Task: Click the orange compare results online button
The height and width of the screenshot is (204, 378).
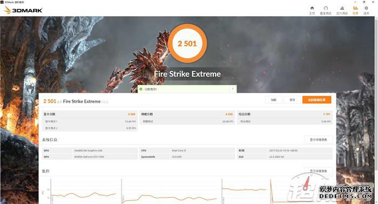Action: coord(317,100)
